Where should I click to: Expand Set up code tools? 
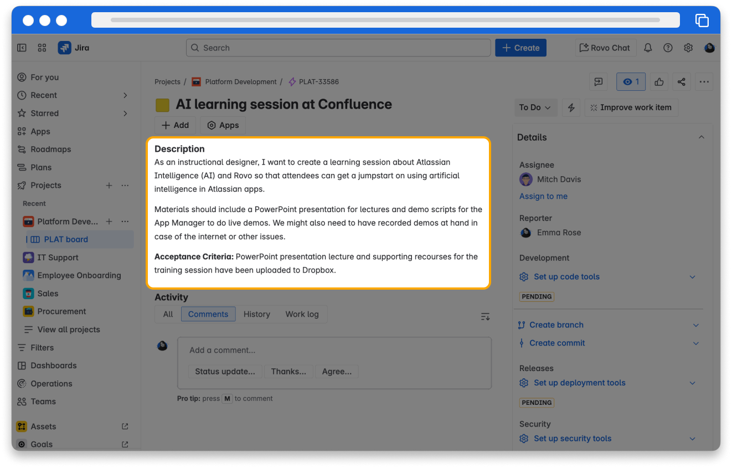692,277
